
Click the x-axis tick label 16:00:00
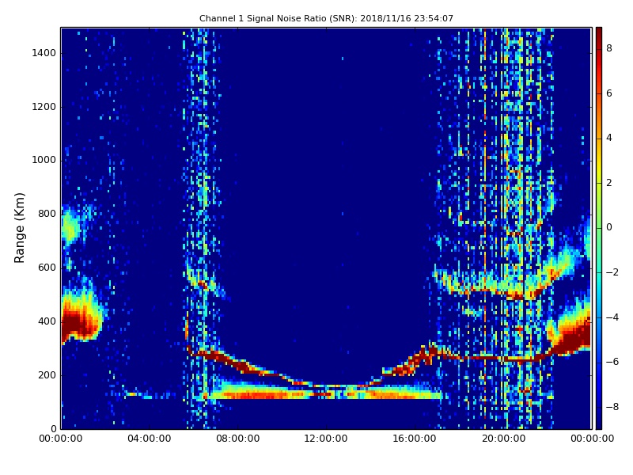point(415,439)
